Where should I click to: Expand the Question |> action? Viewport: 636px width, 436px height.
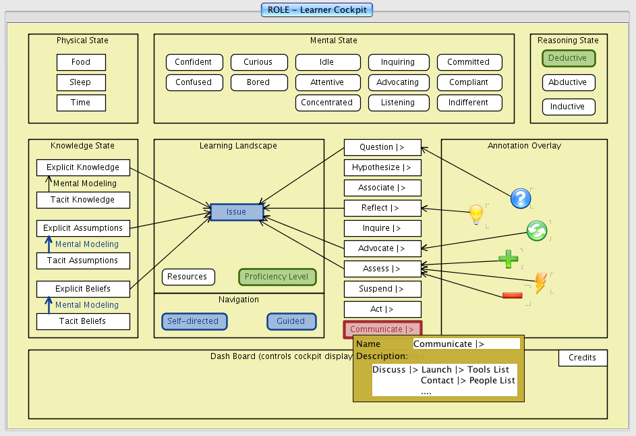[x=382, y=147]
